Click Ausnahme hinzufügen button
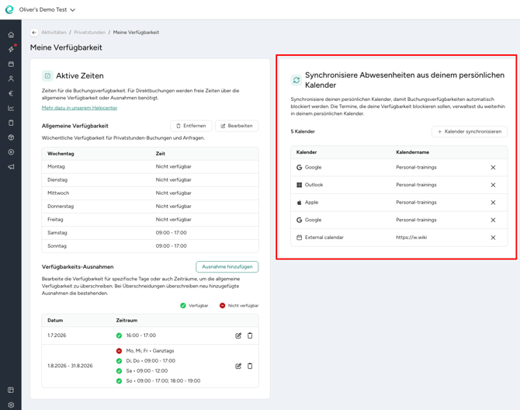This screenshot has width=520, height=410. (227, 266)
